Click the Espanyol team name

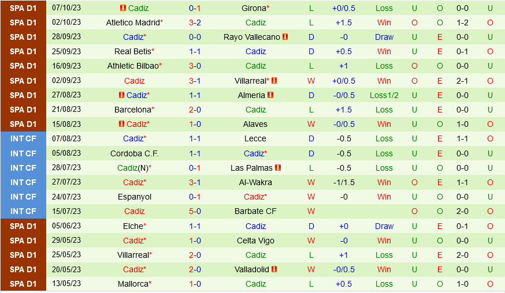pos(134,197)
